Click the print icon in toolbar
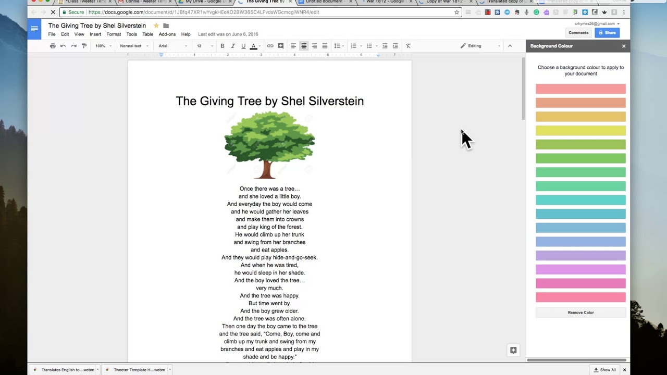Viewport: 667px width, 375px height. pos(53,46)
